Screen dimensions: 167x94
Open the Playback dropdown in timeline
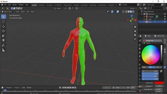pyautogui.click(x=10, y=88)
